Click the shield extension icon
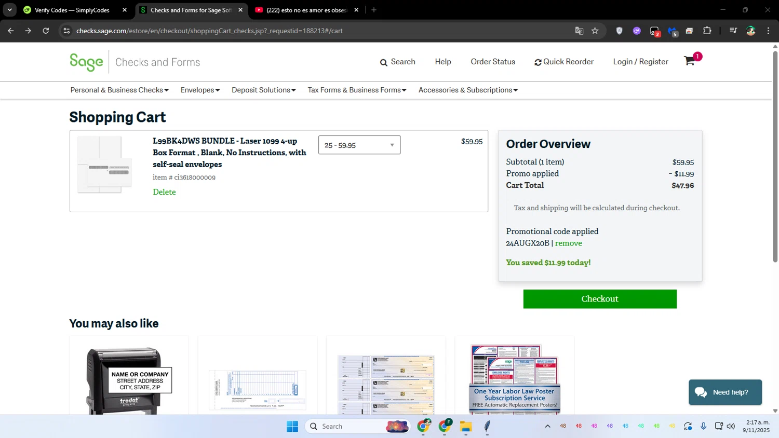The height and width of the screenshot is (438, 779). tap(619, 31)
